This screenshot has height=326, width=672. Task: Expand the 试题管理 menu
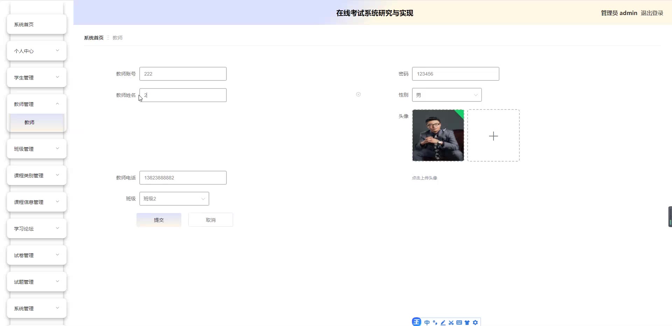click(37, 282)
